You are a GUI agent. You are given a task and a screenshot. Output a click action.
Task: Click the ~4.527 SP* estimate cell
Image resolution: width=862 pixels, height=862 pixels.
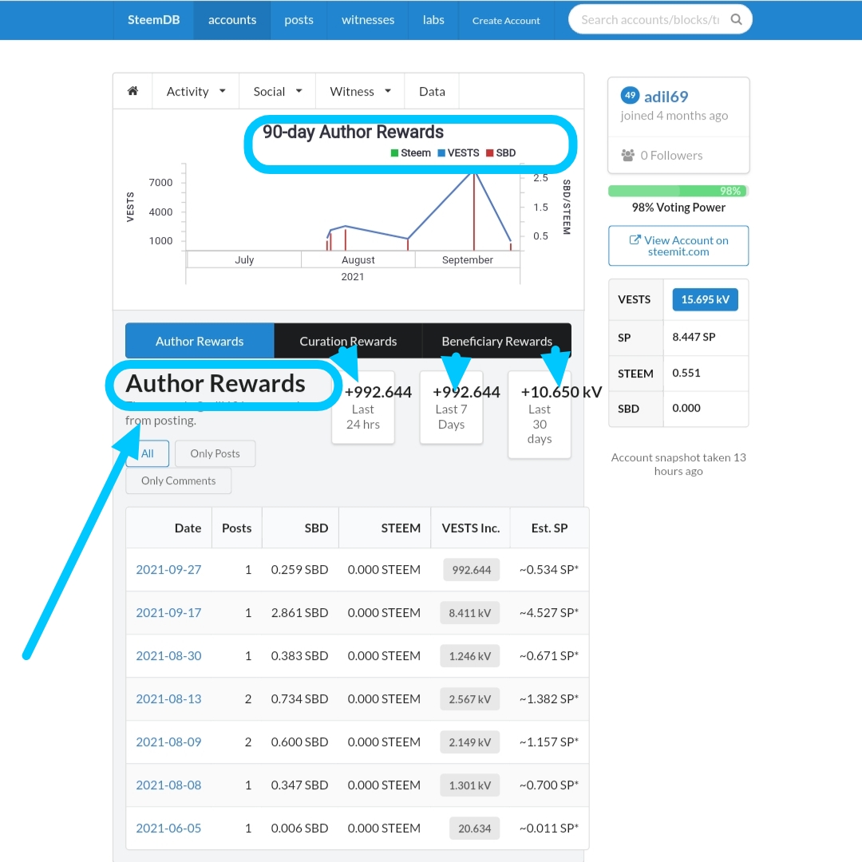(x=548, y=612)
